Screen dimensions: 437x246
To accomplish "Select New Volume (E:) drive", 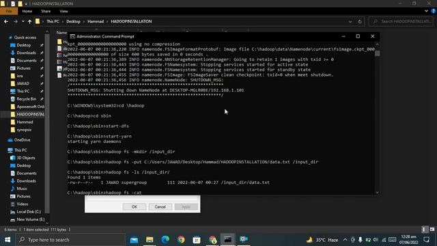I will 30,219.
